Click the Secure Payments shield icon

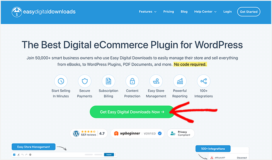click(84, 82)
